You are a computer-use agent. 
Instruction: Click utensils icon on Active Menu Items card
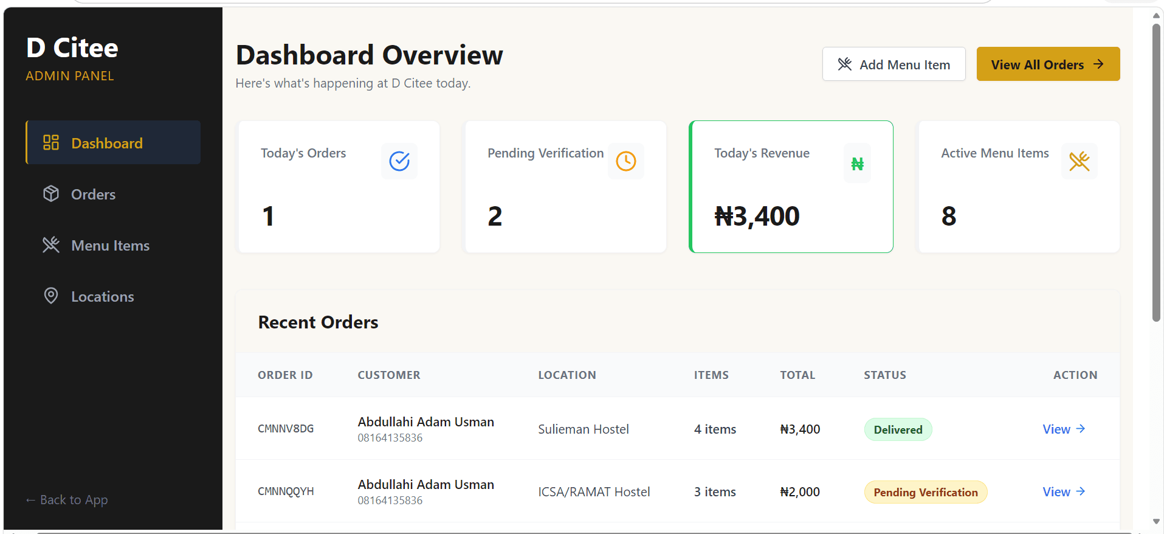1079,161
